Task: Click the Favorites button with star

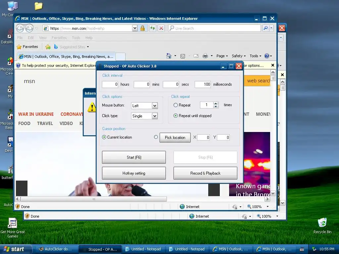Action: pyautogui.click(x=27, y=47)
